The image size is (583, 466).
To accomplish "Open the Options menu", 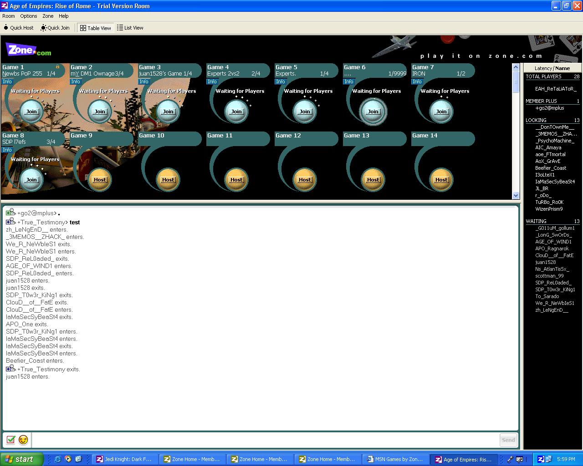I will [29, 16].
